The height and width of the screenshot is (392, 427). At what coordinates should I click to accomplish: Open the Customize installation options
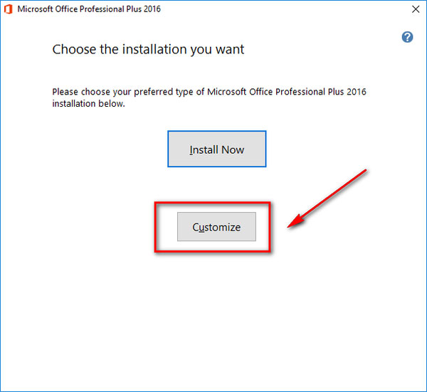(x=216, y=227)
